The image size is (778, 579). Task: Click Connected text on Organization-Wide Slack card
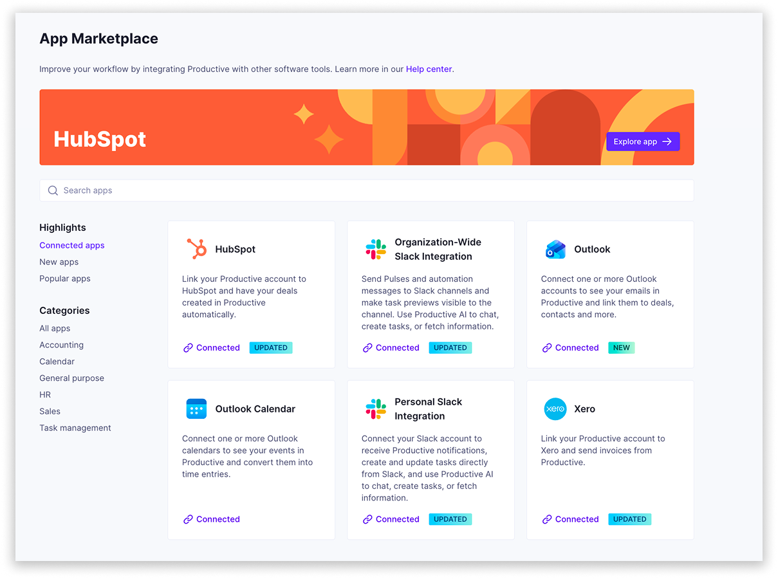coord(398,347)
